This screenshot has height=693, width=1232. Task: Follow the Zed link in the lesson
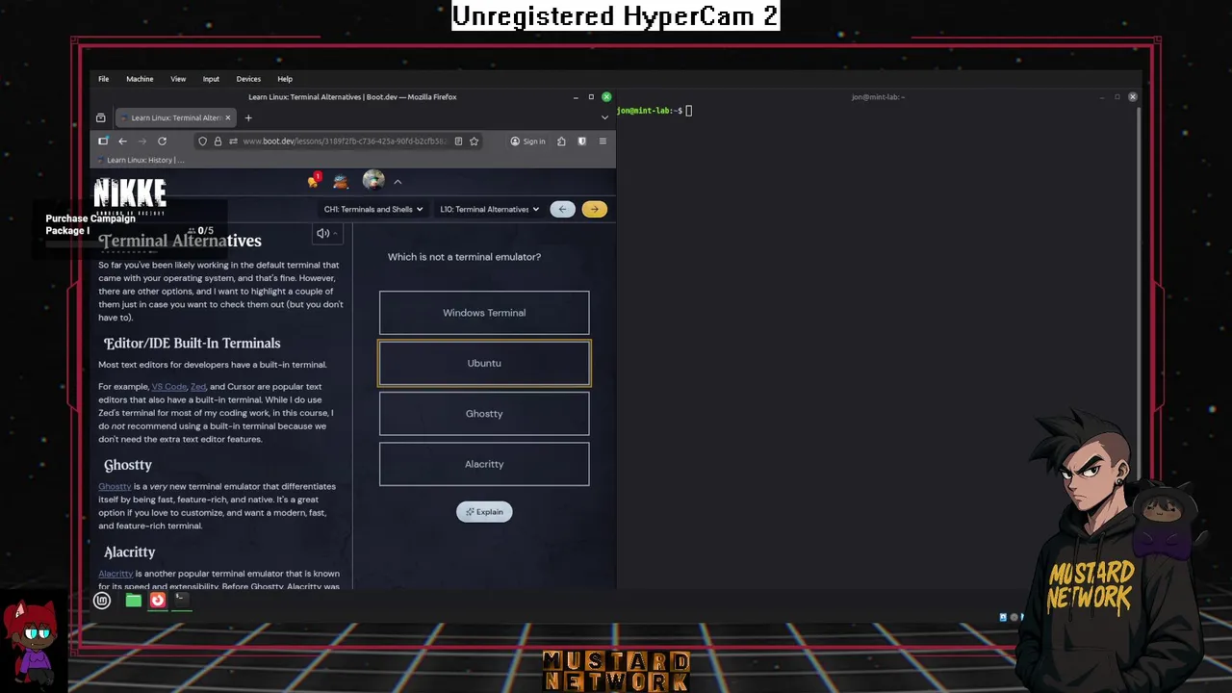pos(198,387)
